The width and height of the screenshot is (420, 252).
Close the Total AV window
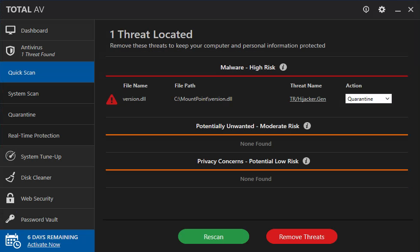(x=411, y=9)
